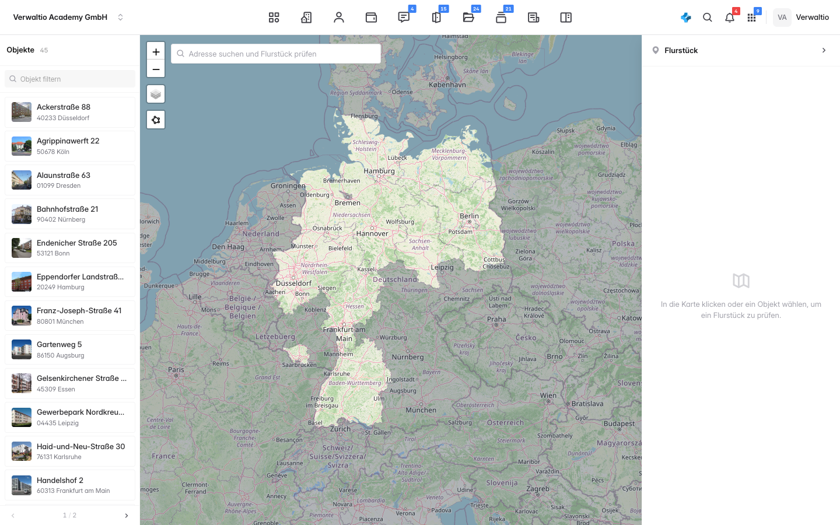Open the global search magnifier icon
840x525 pixels.
[x=708, y=17]
